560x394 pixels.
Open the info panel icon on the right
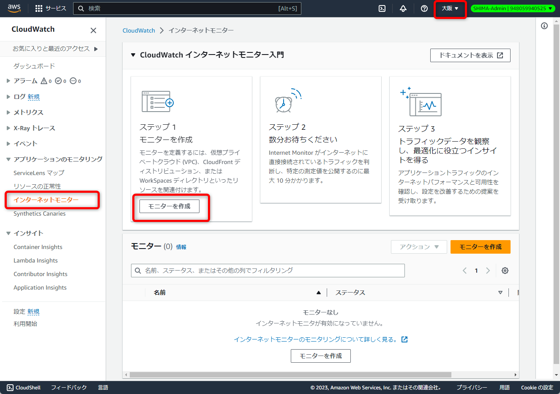tap(544, 26)
